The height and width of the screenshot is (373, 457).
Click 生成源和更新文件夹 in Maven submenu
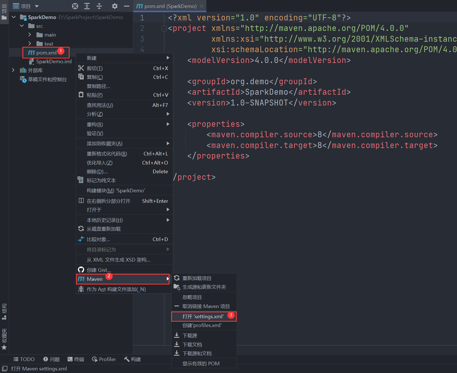coord(204,287)
